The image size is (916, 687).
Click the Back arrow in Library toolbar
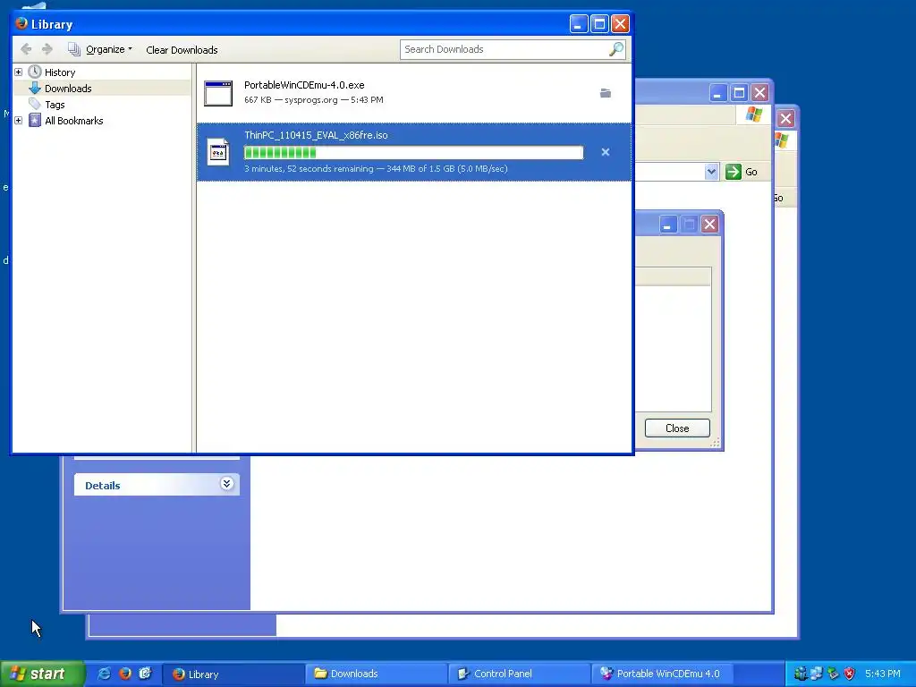(26, 50)
